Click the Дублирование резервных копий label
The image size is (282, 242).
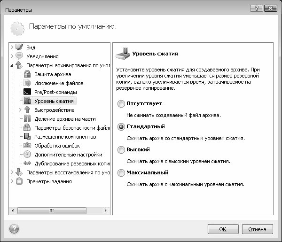[72, 164]
